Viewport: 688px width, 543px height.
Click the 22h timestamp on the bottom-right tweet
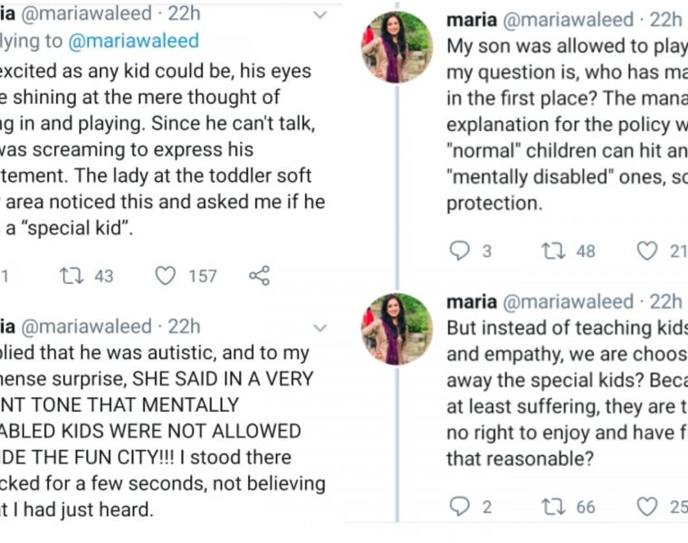coord(665,301)
